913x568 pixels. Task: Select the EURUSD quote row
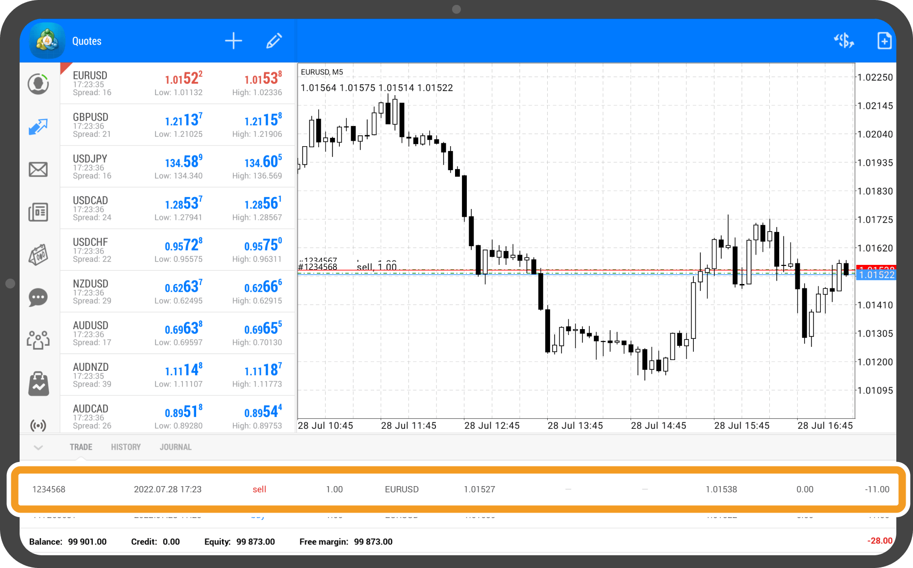point(178,83)
